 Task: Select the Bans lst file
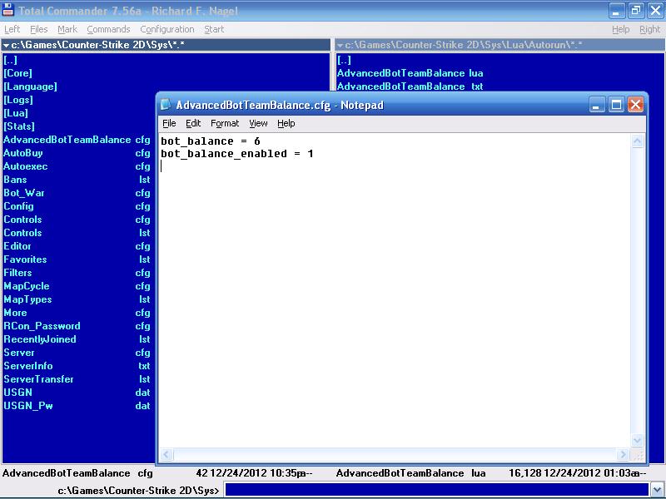(77, 180)
